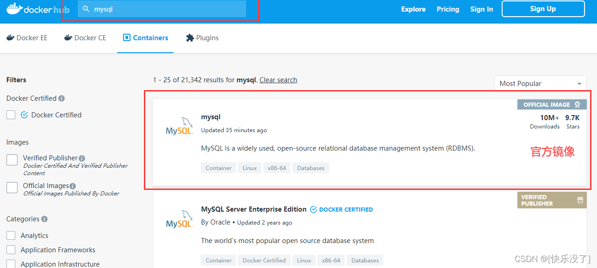Tick the Application Frameworks category checkbox

pos(11,250)
